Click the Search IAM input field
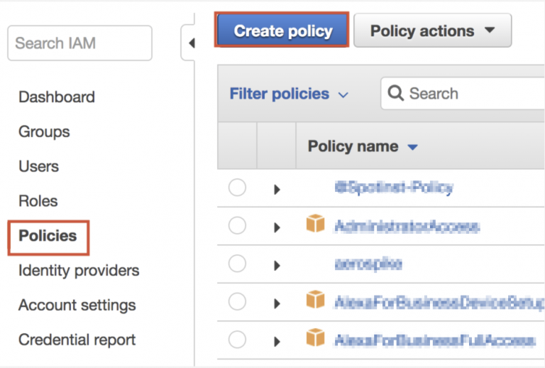This screenshot has height=368, width=545. (x=79, y=43)
